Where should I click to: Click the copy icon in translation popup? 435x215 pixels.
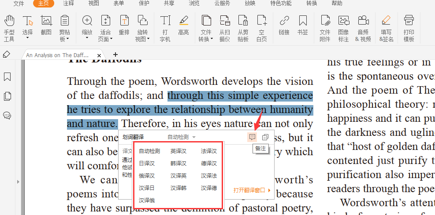(x=265, y=137)
